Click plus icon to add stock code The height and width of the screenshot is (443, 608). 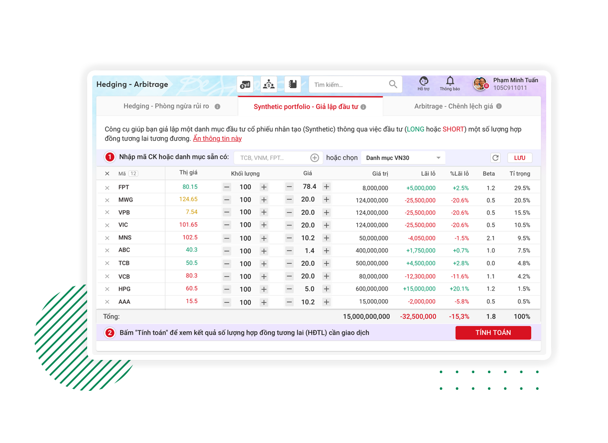point(315,158)
